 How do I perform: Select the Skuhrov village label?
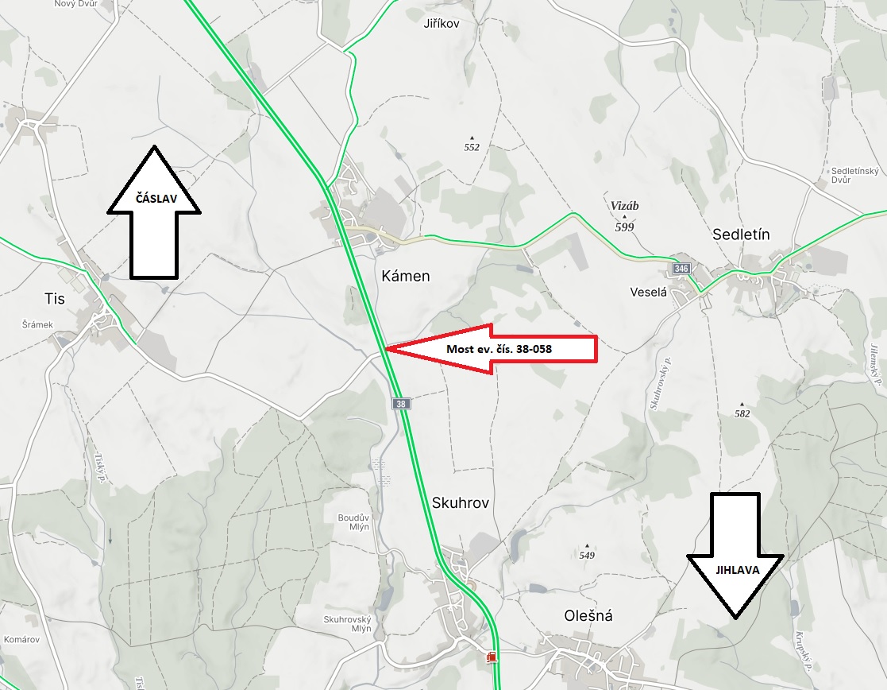coord(460,502)
